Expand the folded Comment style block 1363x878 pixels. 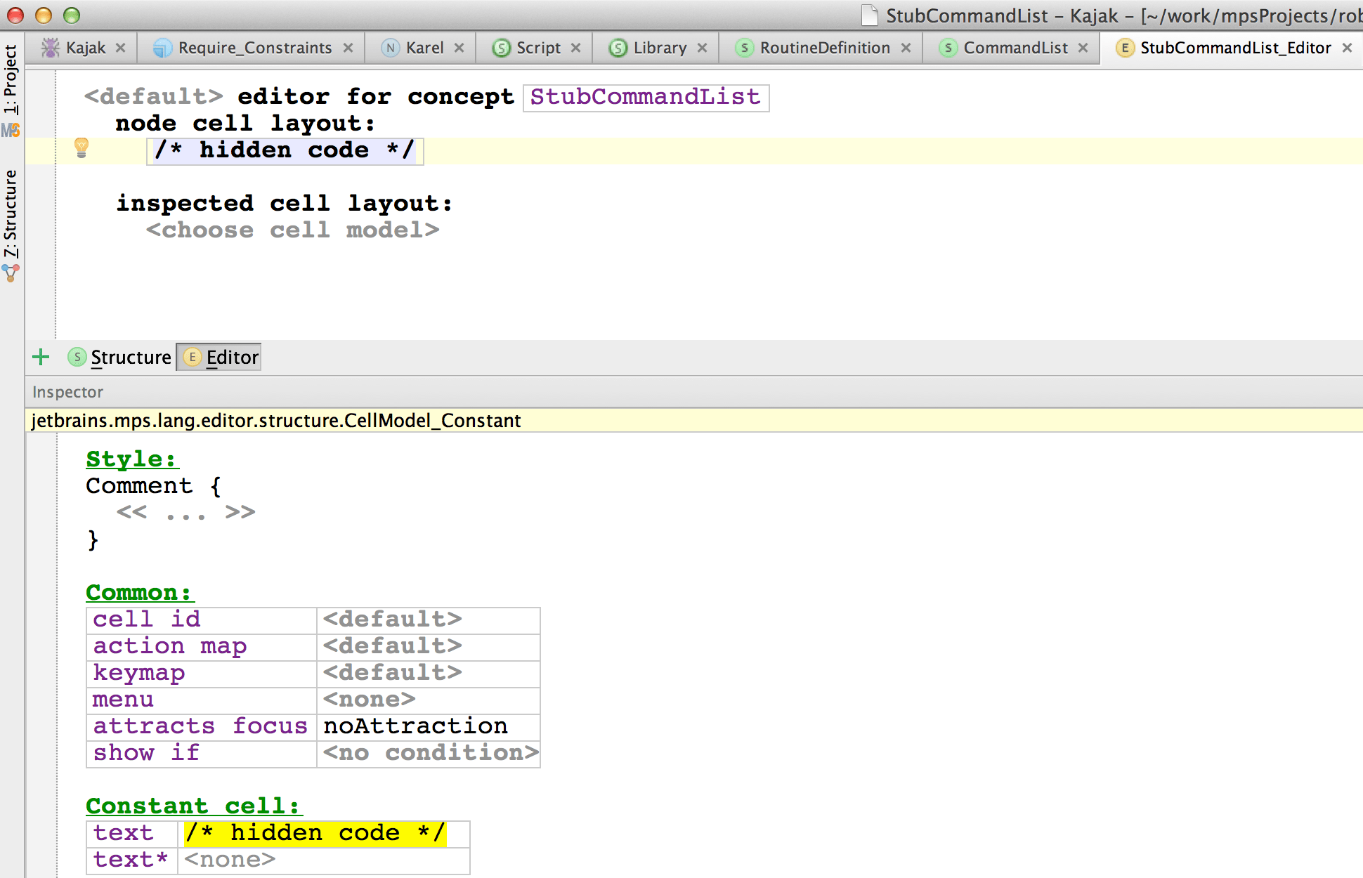185,513
